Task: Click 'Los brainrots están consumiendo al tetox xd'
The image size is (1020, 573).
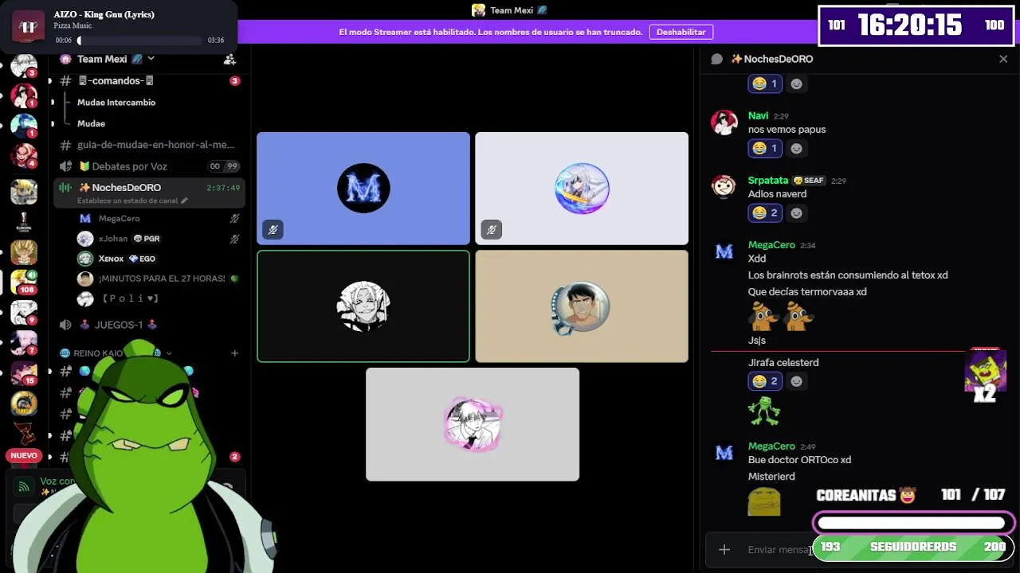Action: point(848,275)
